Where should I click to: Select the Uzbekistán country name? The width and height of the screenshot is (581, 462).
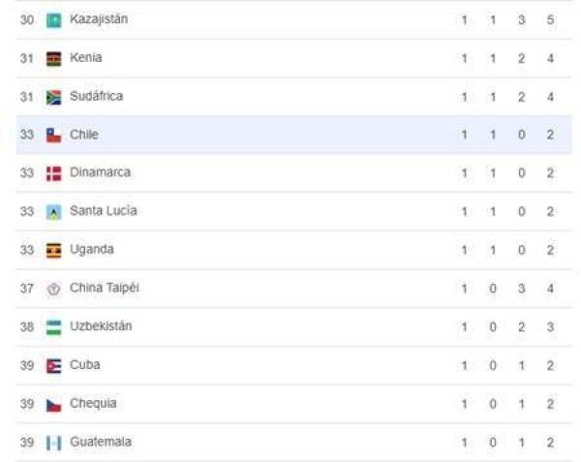tap(101, 326)
